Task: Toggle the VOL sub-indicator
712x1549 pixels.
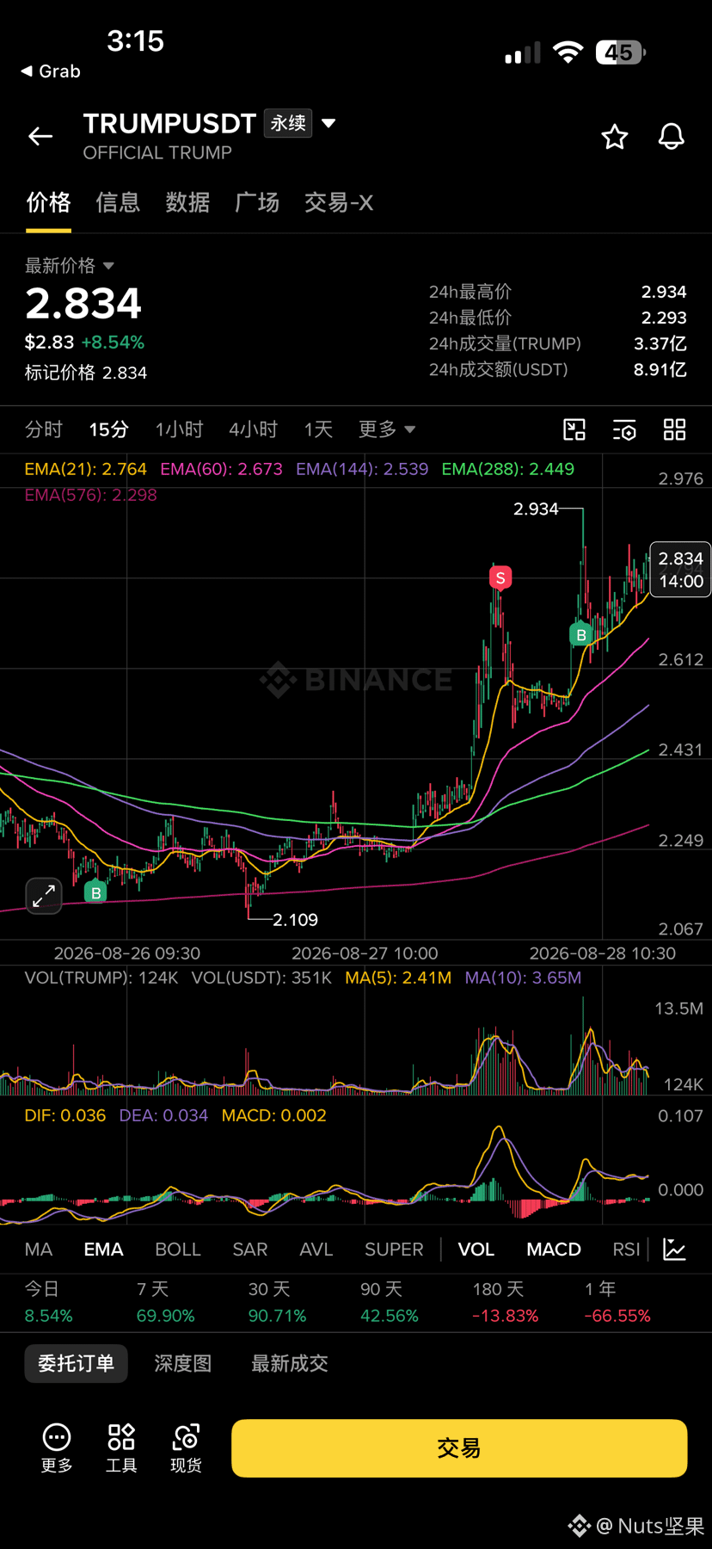Action: (476, 1250)
